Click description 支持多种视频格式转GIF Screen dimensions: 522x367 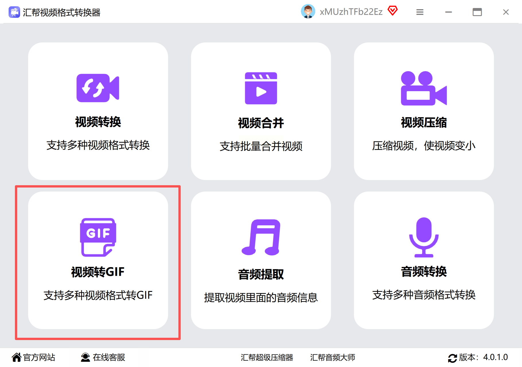(98, 295)
